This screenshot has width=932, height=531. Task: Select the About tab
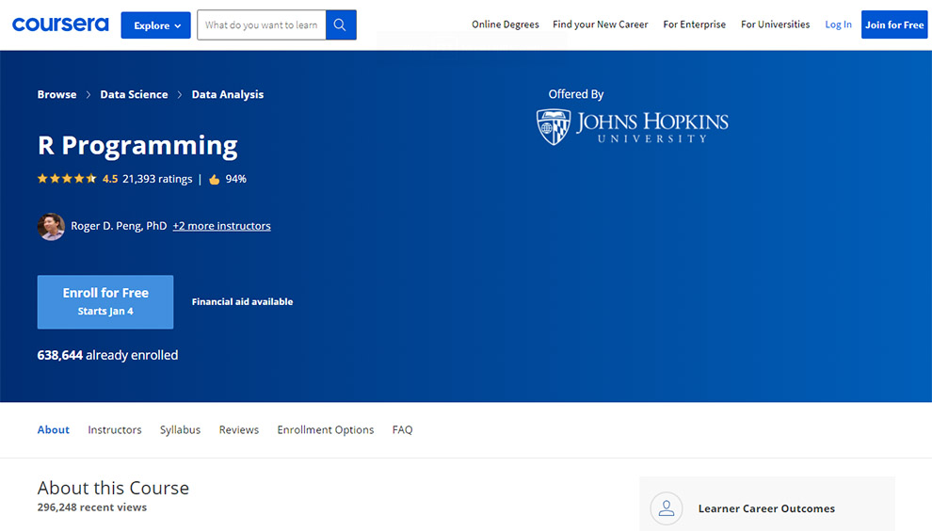point(54,430)
